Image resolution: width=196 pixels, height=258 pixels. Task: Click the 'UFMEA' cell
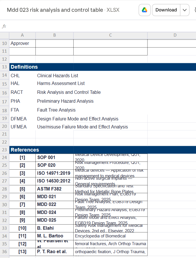click(22, 127)
